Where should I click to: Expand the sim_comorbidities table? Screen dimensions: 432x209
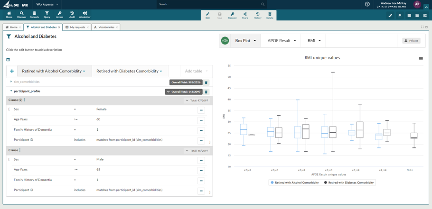point(11,82)
